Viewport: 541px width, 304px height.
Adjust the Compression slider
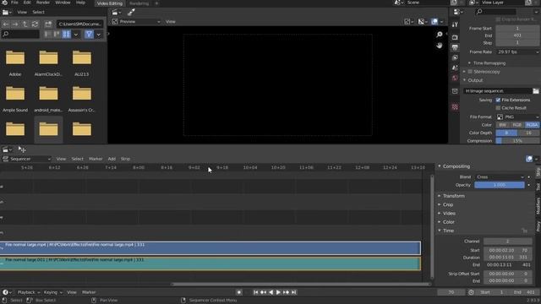(x=517, y=141)
